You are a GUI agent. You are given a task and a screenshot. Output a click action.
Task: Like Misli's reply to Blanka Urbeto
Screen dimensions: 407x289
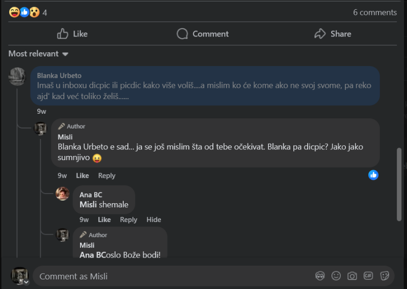83,176
